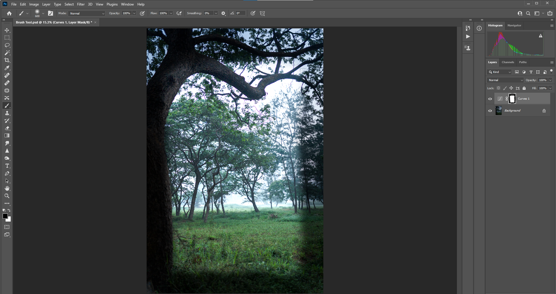
Task: Activate the Eyedropper tool
Action: [7, 68]
